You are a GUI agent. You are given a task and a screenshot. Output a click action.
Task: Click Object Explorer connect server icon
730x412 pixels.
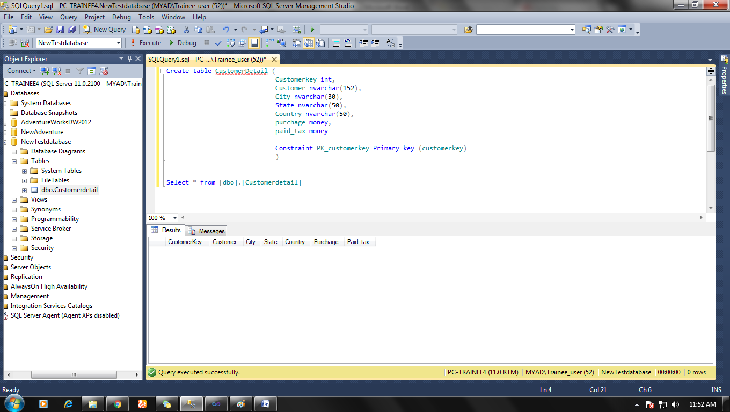(45, 70)
